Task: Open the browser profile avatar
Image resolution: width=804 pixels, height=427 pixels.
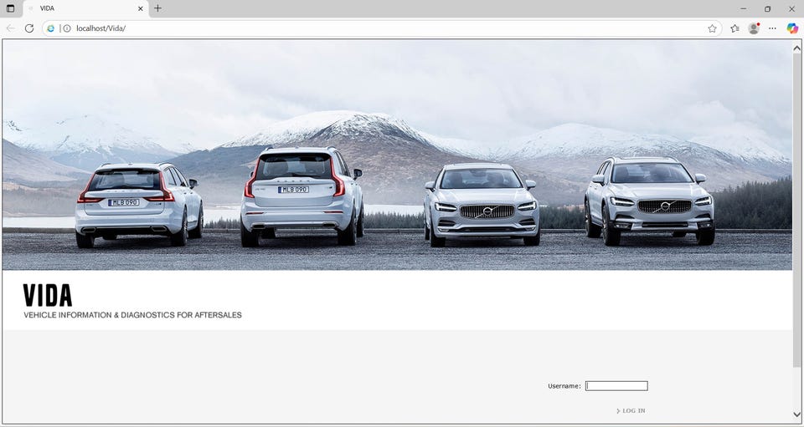Action: pos(754,28)
